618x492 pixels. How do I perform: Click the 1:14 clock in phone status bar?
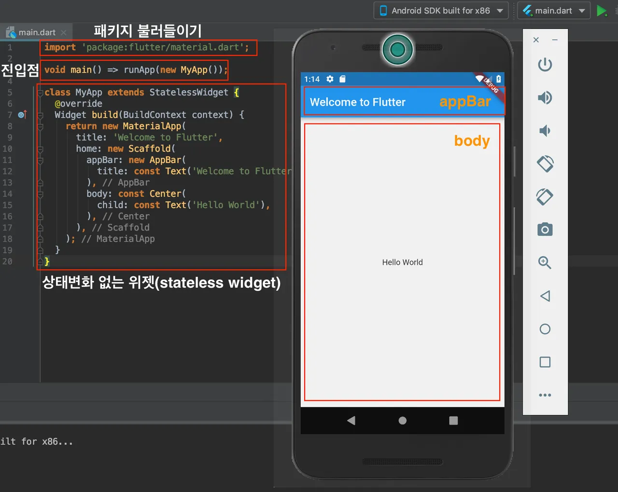(x=312, y=79)
